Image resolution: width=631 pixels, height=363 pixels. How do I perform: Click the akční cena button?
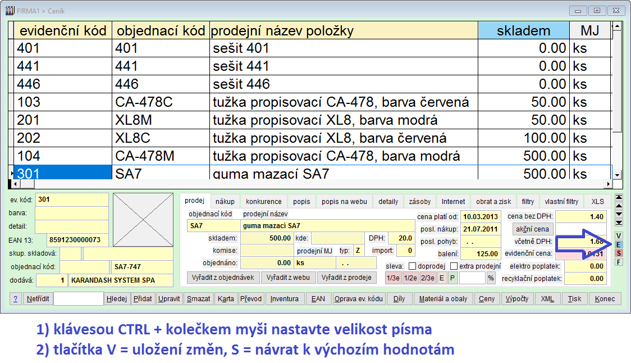point(531,229)
